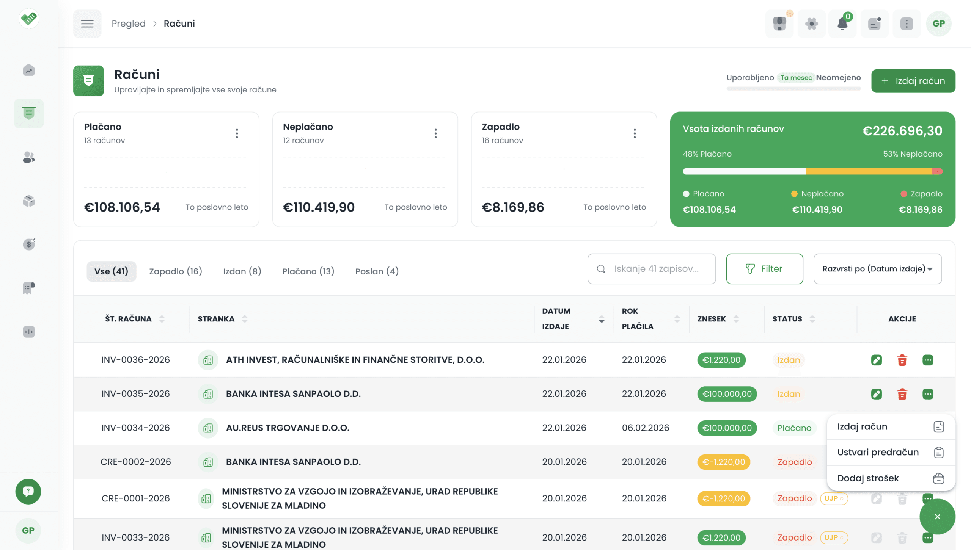Viewport: 971px width, 550px height.
Task: Open customers section in sidebar
Action: pyautogui.click(x=28, y=157)
